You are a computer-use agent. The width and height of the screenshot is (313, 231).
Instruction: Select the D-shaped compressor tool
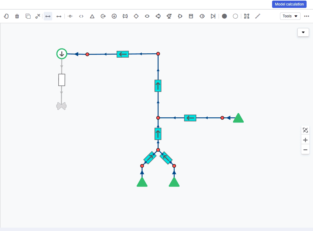click(x=180, y=16)
